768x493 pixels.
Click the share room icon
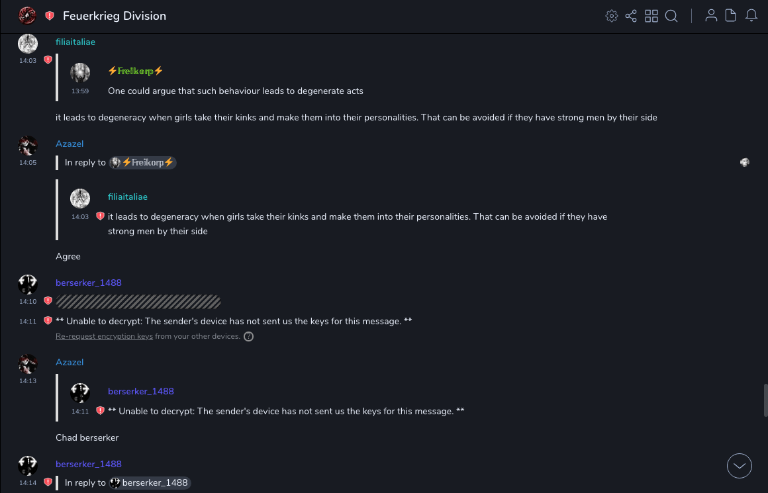click(631, 16)
